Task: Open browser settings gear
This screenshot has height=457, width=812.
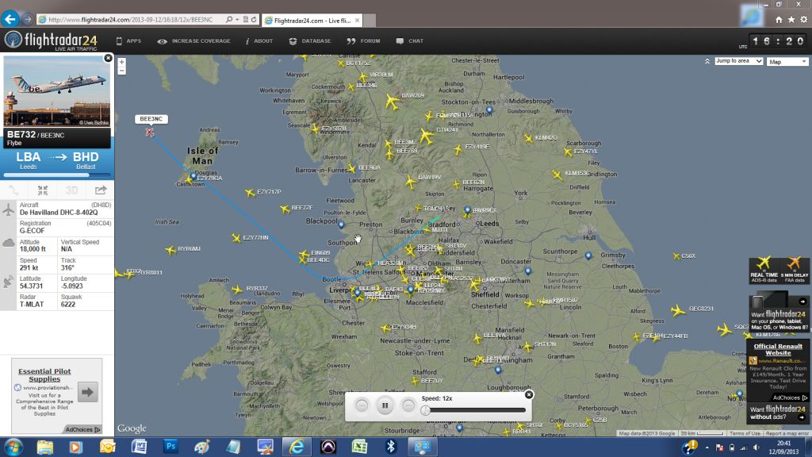Action: pos(804,20)
